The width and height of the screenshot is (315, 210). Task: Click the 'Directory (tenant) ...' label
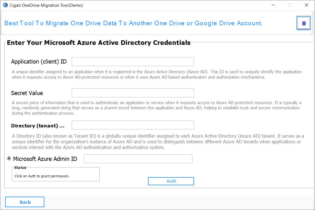pyautogui.click(x=38, y=126)
